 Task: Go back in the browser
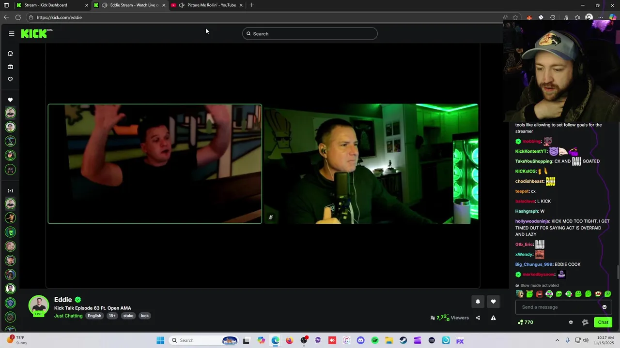pos(6,17)
